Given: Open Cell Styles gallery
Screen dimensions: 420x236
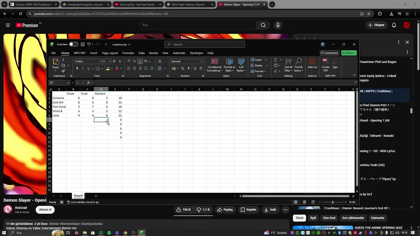Looking at the screenshot, I should pos(241,65).
